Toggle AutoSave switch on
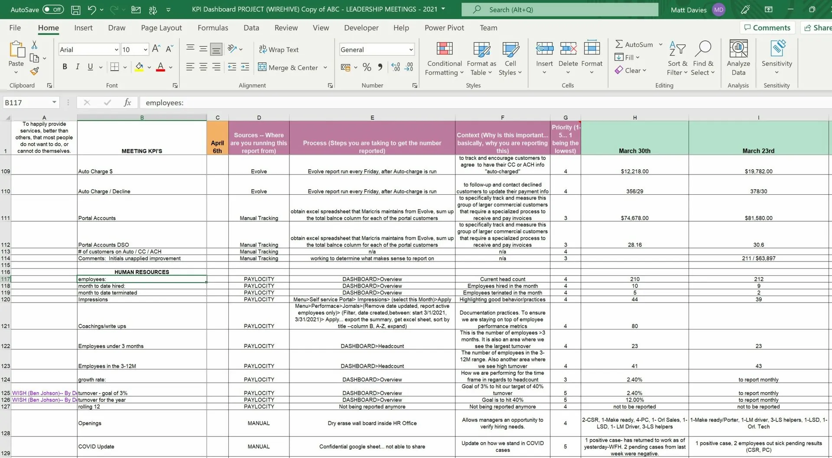Viewport: 832px width, 458px height. (x=53, y=10)
